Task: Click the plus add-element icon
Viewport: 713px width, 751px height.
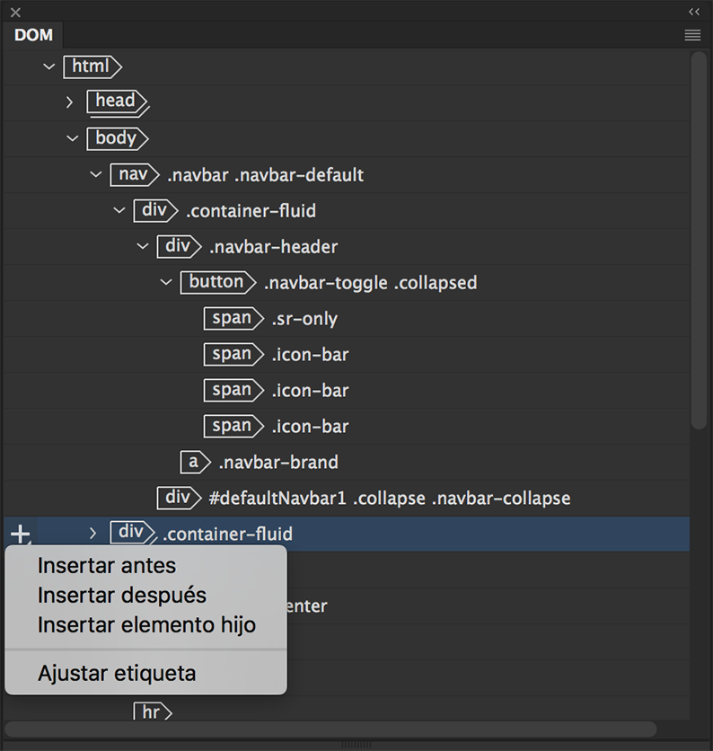Action: click(x=20, y=535)
